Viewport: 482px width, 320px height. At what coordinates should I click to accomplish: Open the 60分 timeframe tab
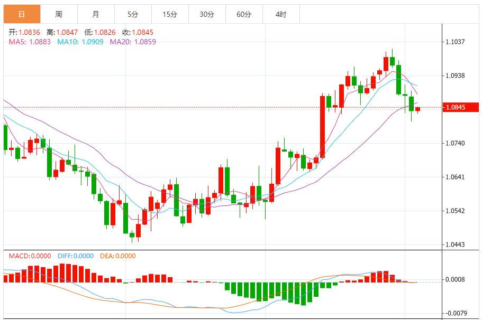(x=244, y=14)
